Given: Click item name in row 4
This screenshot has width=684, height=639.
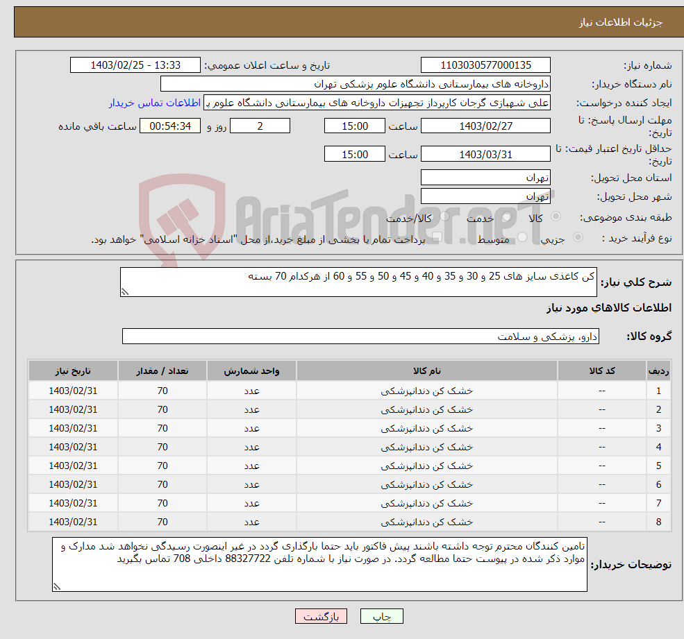Looking at the screenshot, I should coord(426,448).
